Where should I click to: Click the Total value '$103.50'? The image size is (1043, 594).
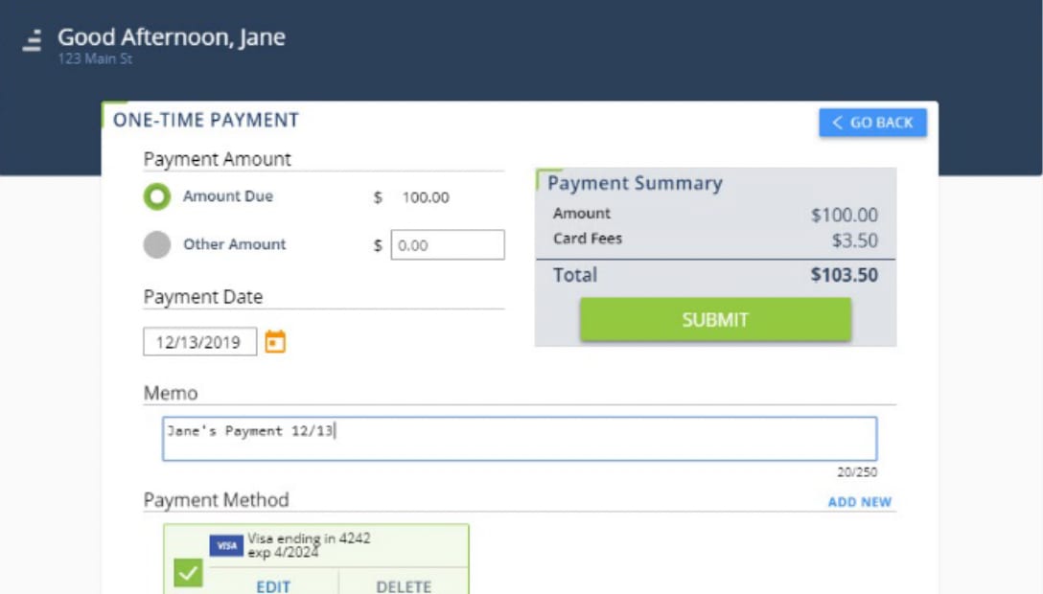tap(845, 275)
